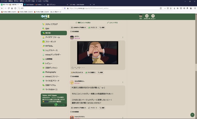Open the page actions three-dot menu
The width and height of the screenshot is (197, 119).
coord(165,8)
